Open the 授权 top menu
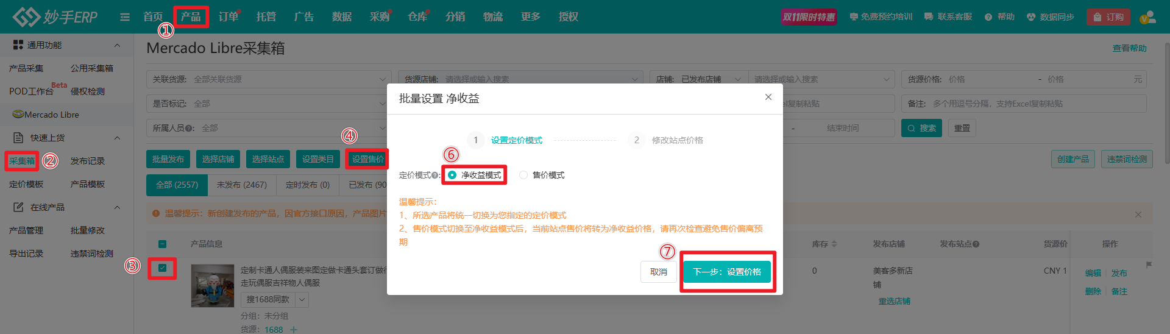1170x334 pixels. pos(569,16)
